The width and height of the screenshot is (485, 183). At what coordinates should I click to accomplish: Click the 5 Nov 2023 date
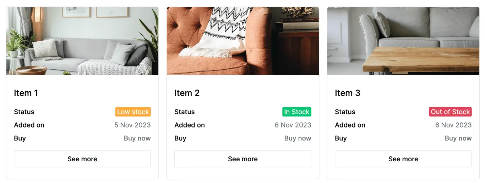click(132, 125)
